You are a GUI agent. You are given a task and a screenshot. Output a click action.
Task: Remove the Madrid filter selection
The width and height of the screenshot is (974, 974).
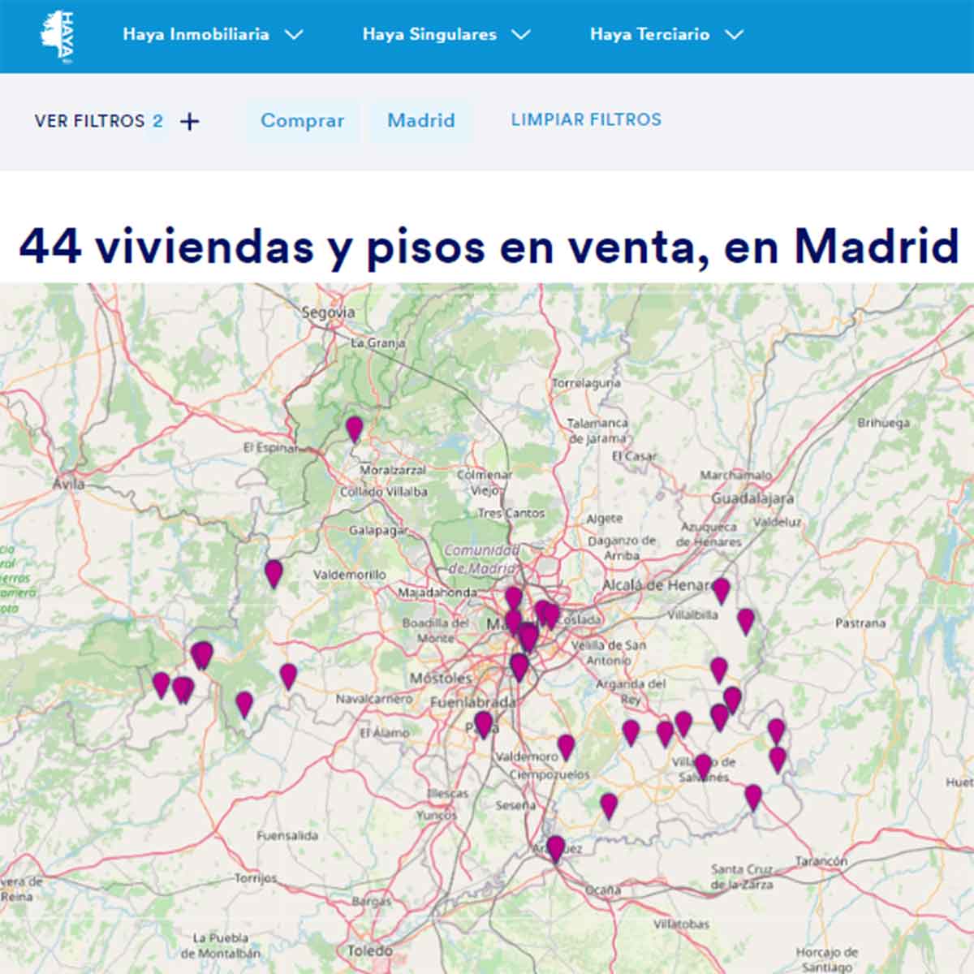(x=421, y=120)
